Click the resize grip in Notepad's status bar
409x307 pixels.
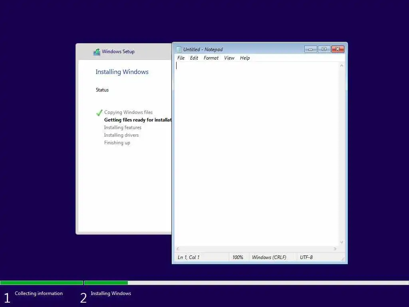(343, 259)
